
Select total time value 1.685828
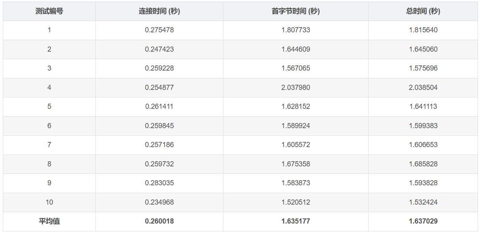[x=423, y=164]
